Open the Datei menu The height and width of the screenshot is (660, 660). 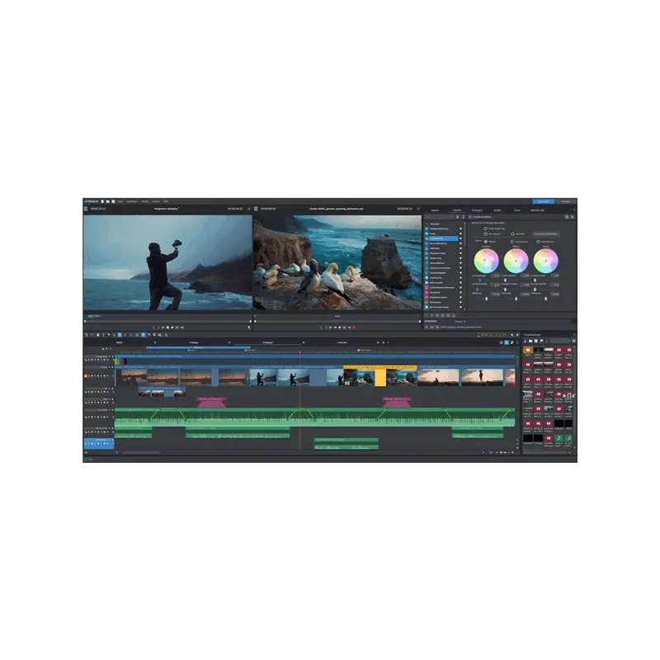[x=120, y=201]
